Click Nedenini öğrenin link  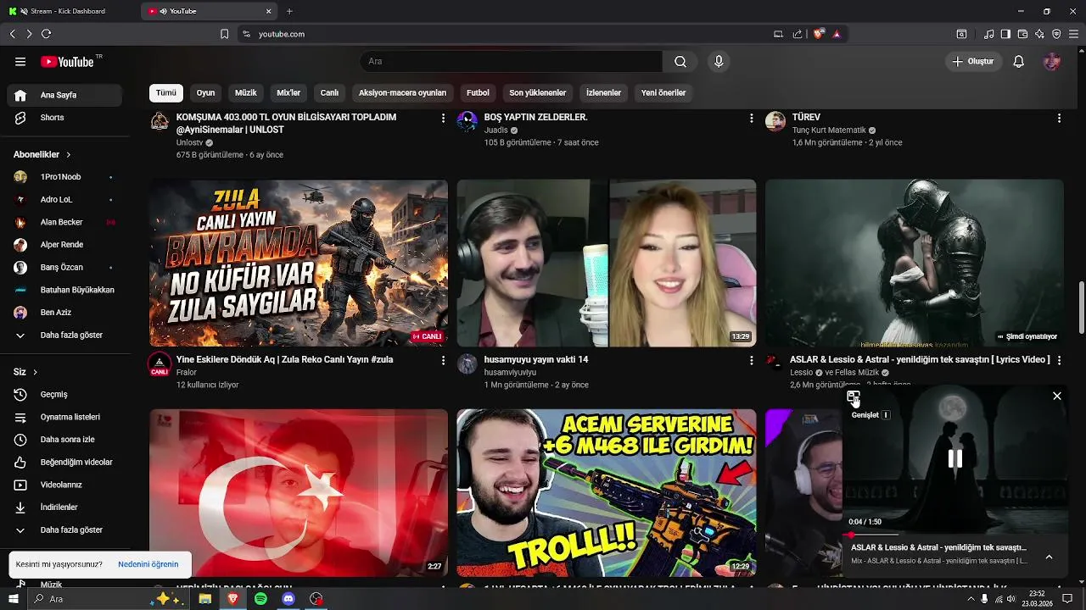(x=148, y=564)
